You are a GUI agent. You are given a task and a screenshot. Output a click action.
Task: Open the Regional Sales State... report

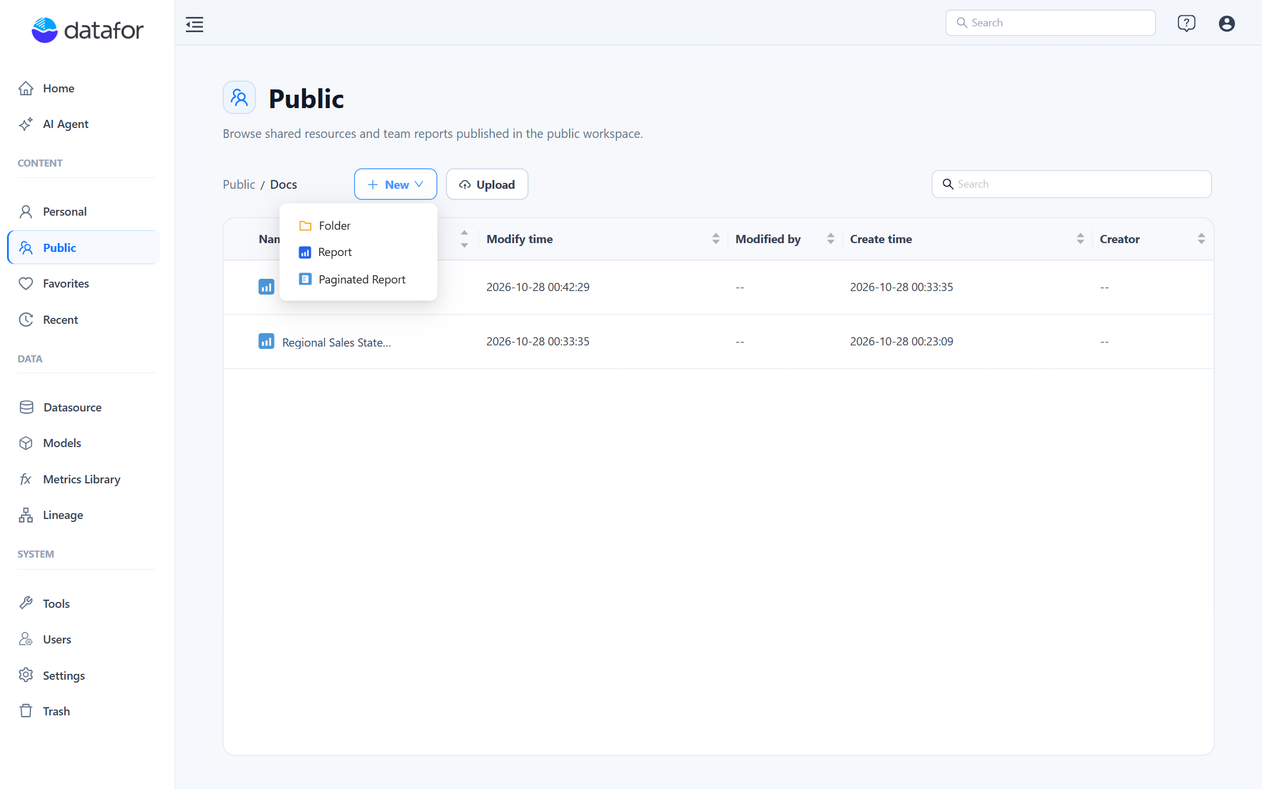coord(337,342)
